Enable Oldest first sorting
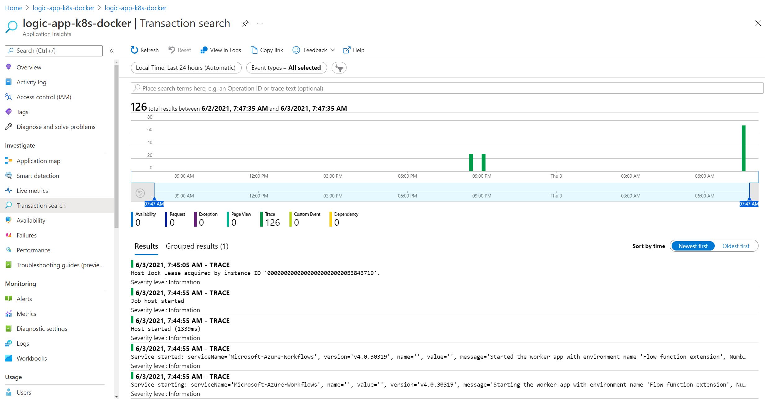The width and height of the screenshot is (765, 399). click(x=736, y=246)
